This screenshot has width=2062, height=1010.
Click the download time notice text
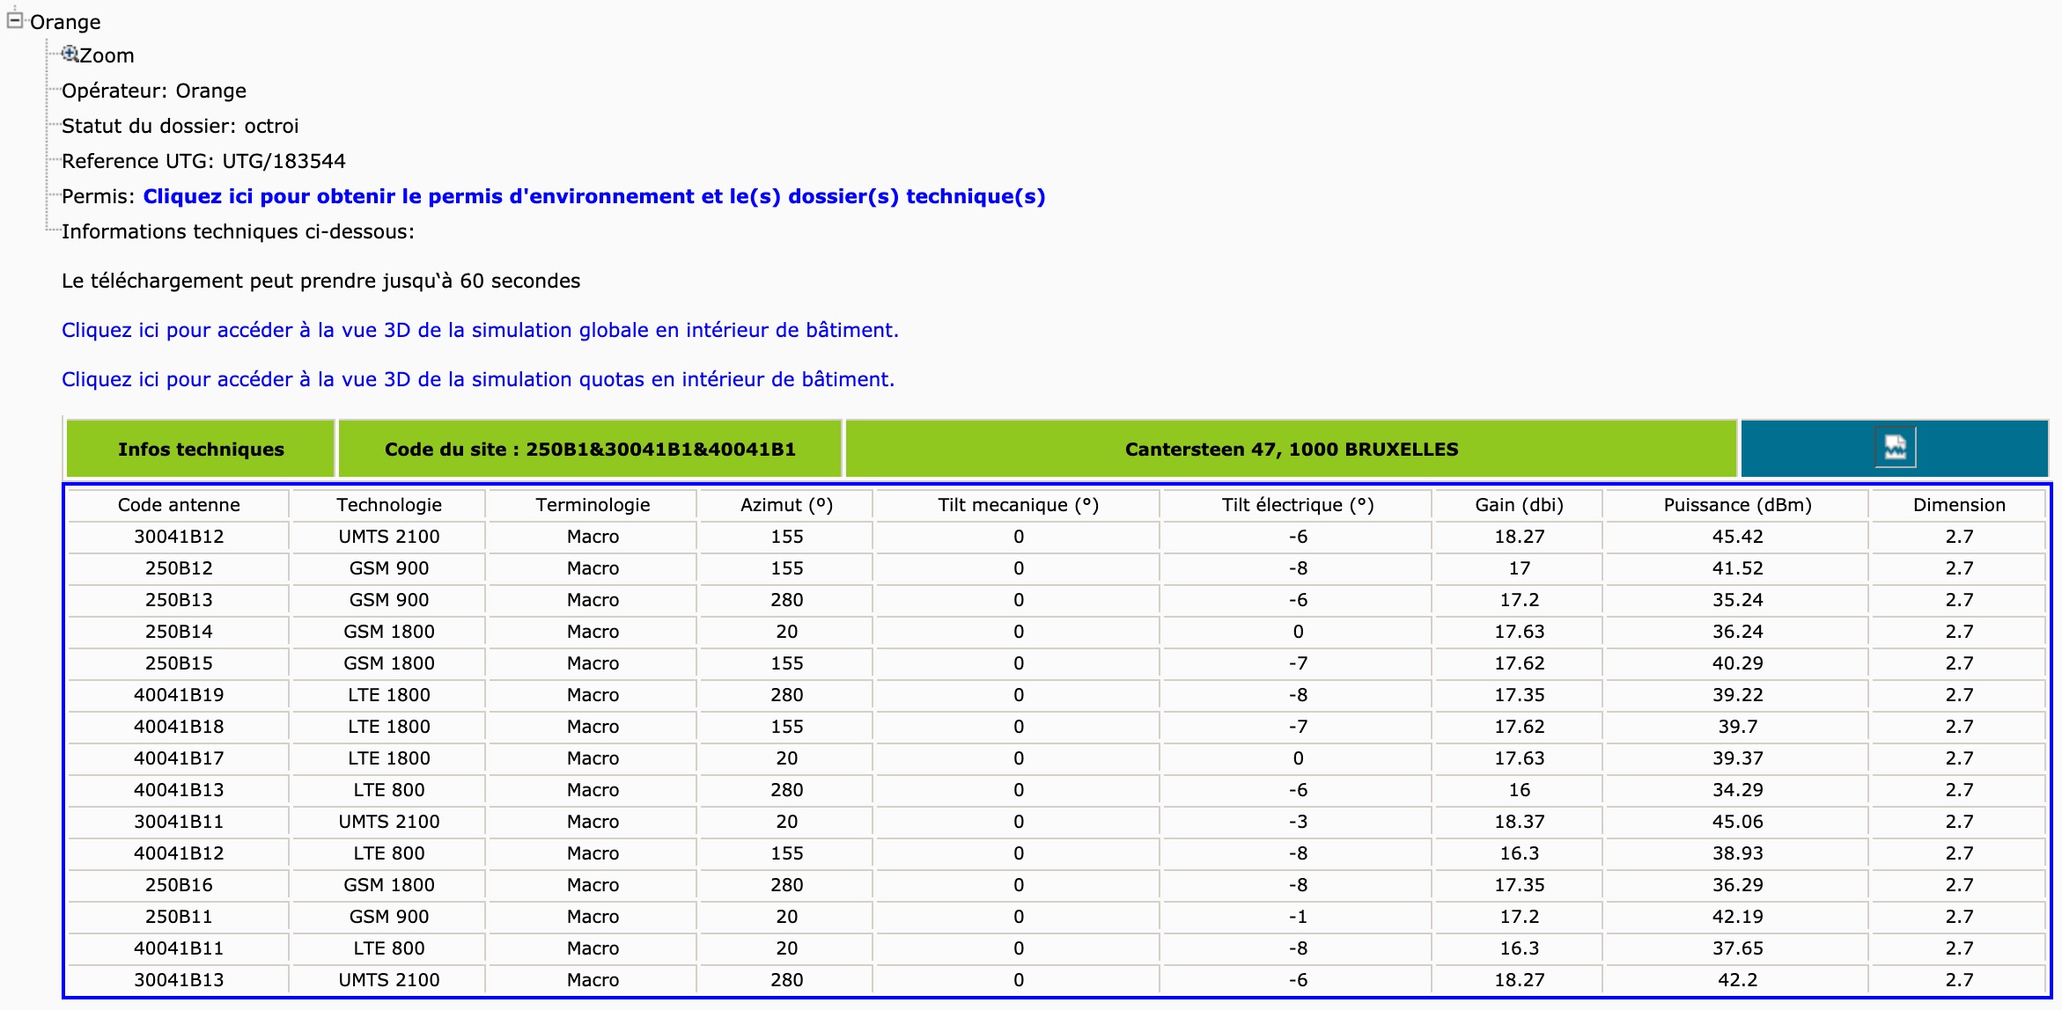coord(320,281)
